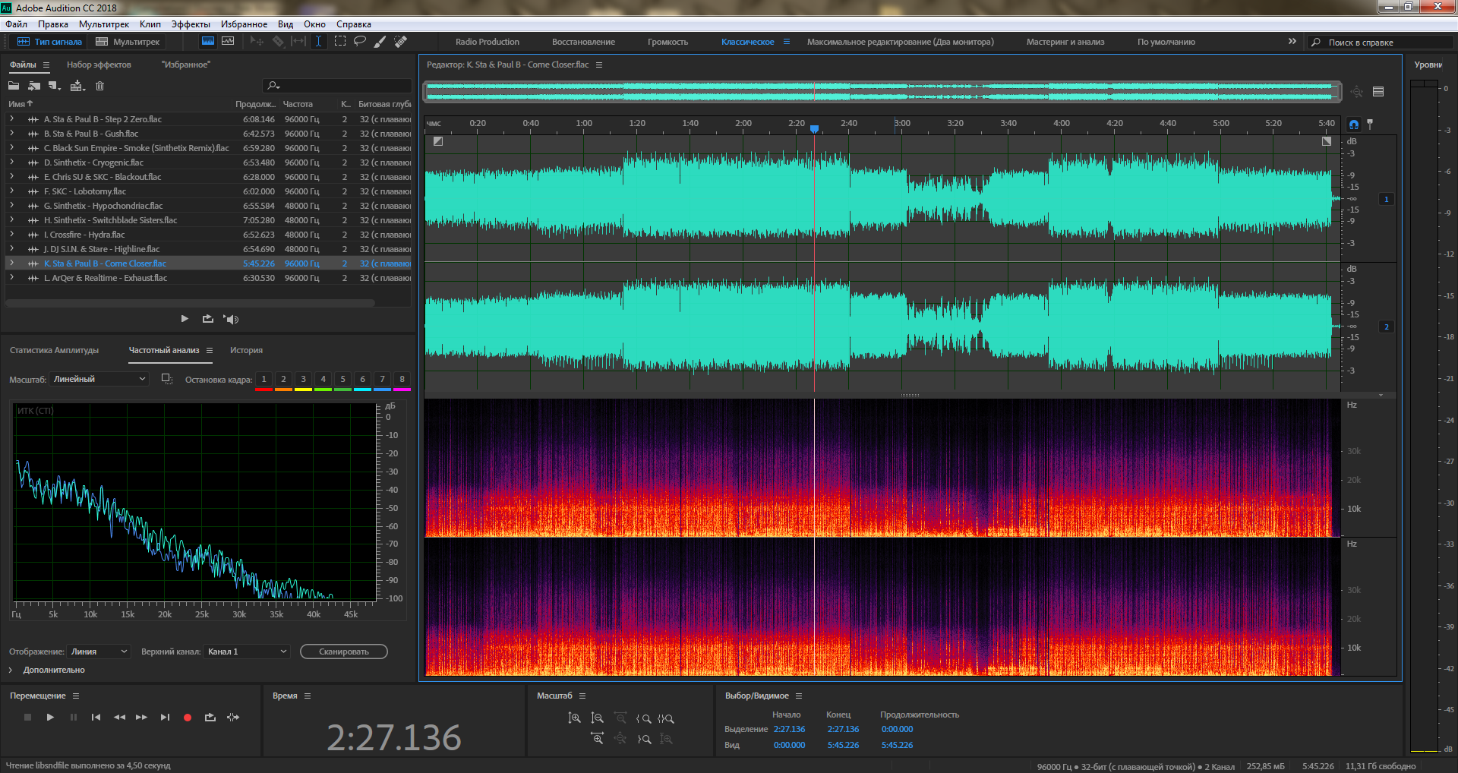Screen dimensions: 1458x773
Task: Open the Эффекты menu
Action: 191,24
